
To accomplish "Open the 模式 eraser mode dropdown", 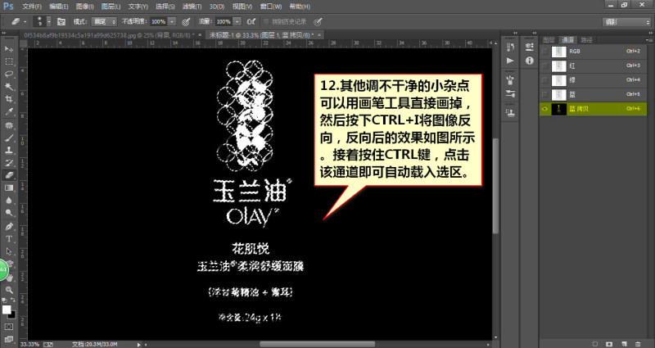I will coord(104,21).
